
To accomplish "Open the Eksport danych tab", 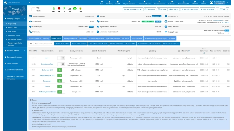I will tap(136, 38).
